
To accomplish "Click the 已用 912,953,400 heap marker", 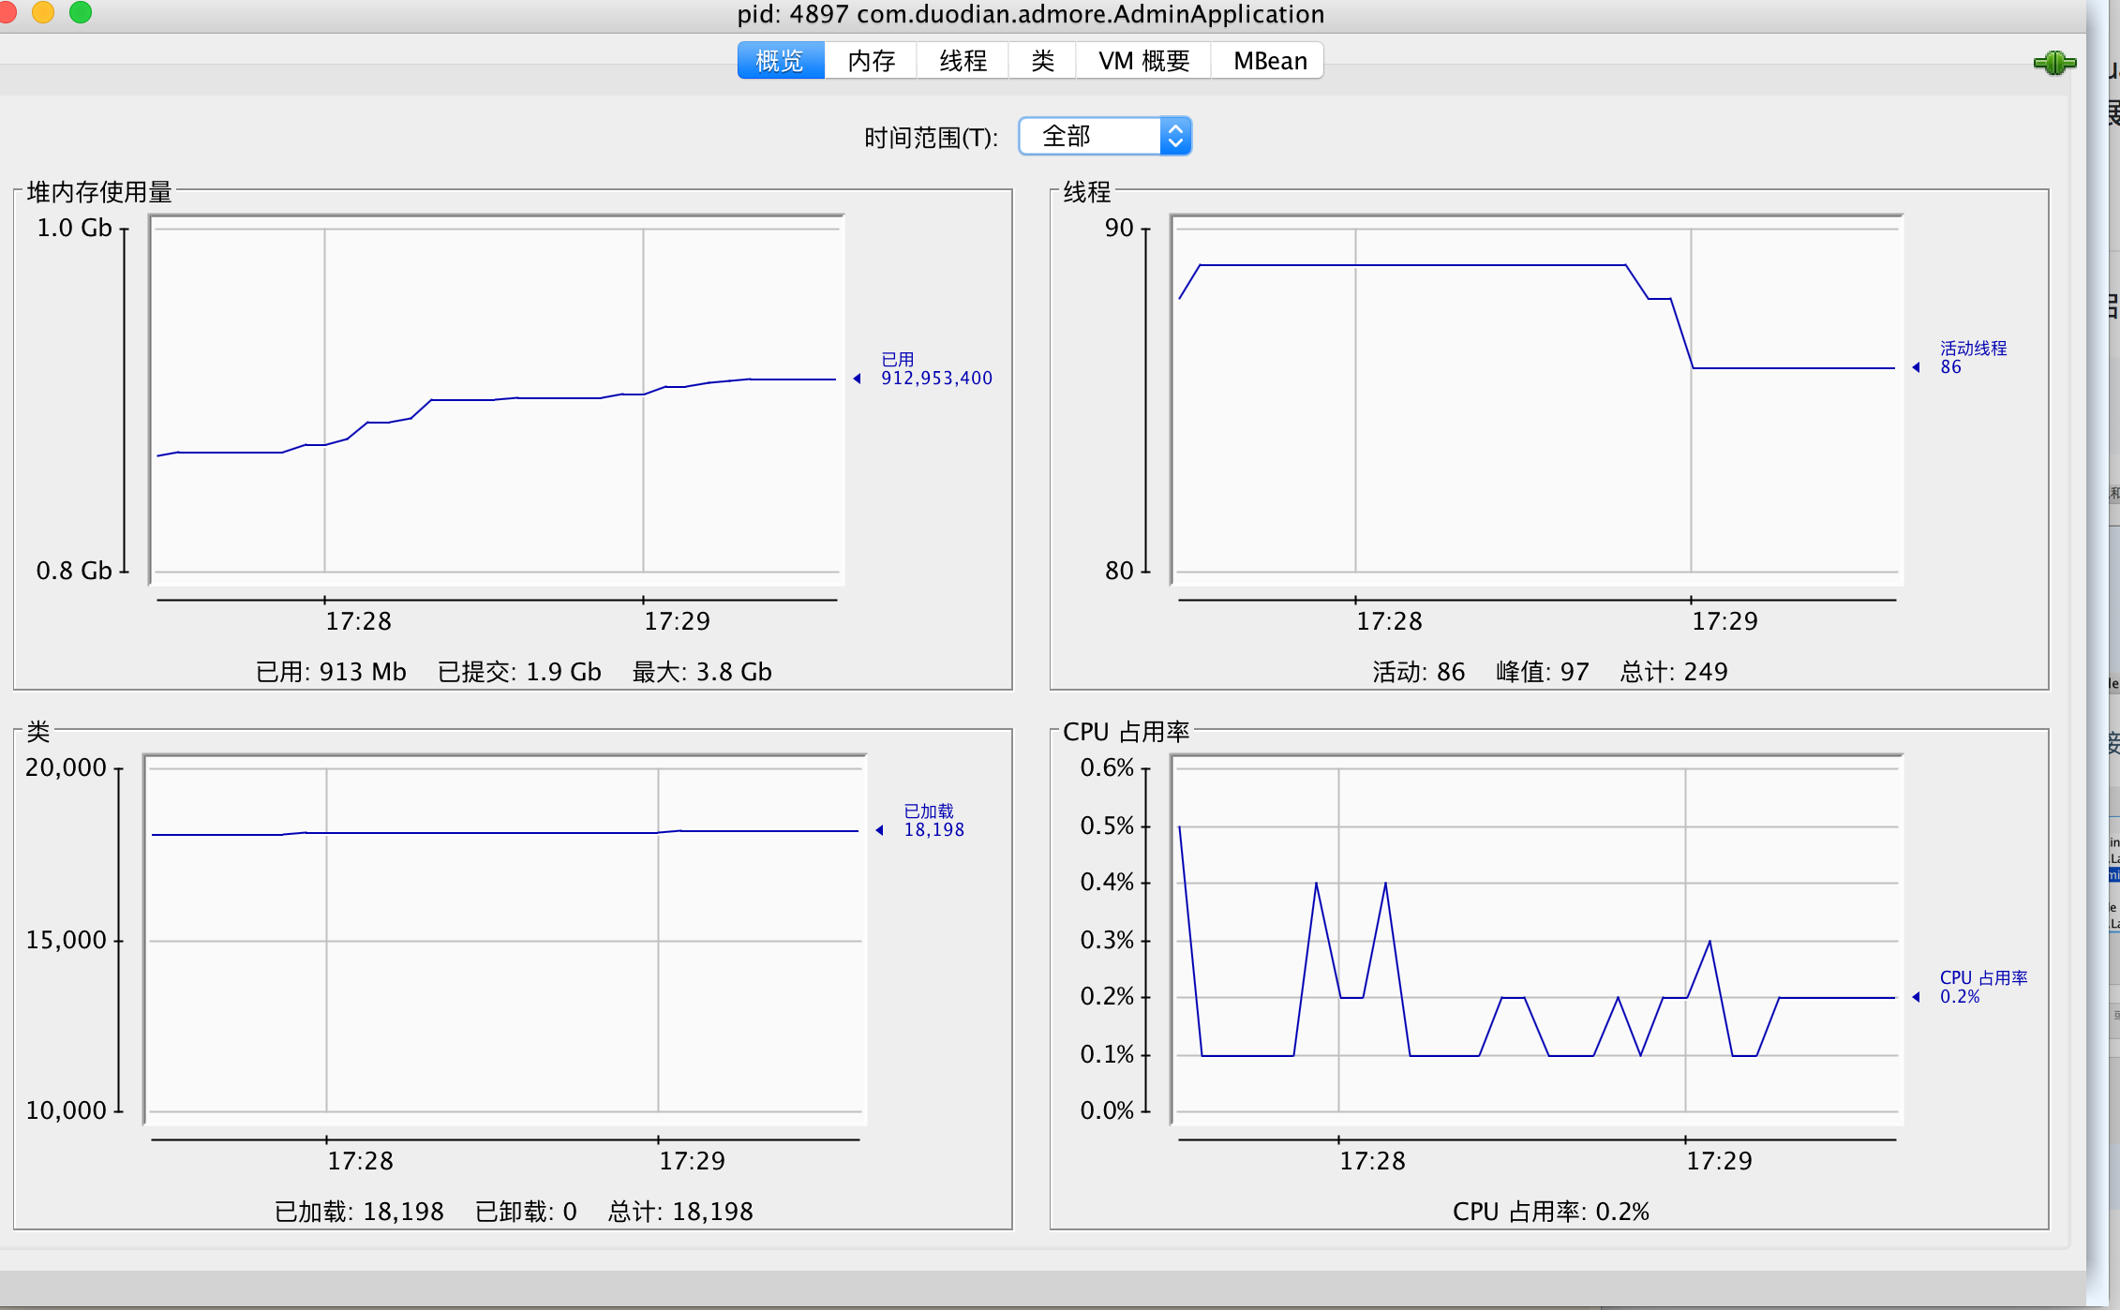I will point(935,369).
